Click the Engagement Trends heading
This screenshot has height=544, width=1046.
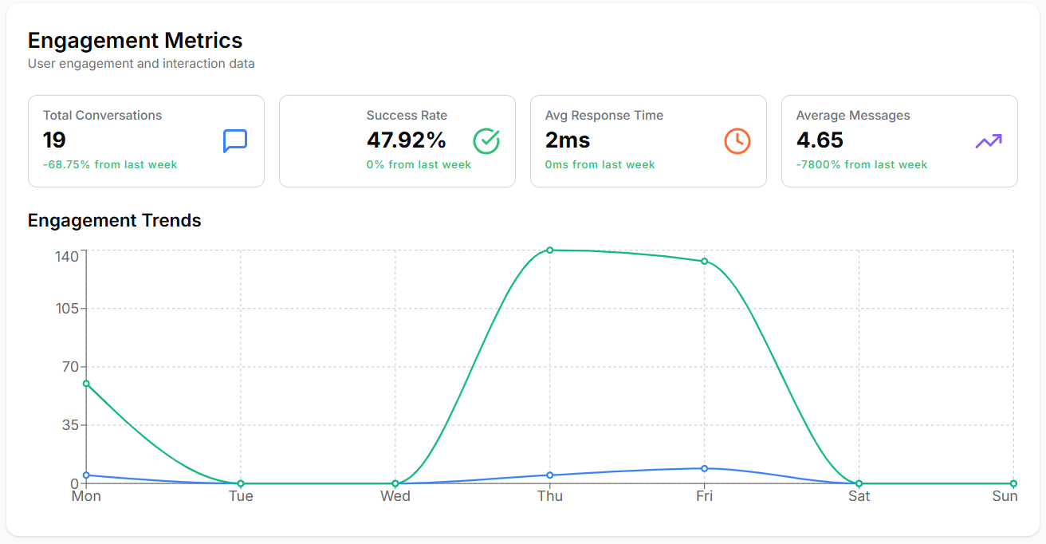[x=115, y=221]
